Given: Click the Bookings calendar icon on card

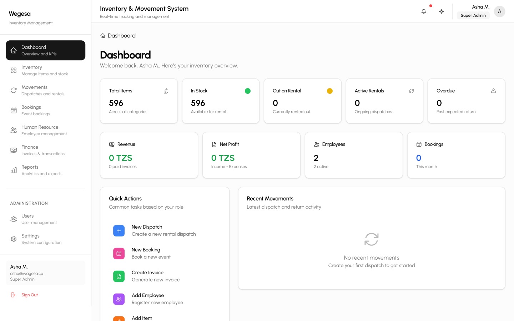Looking at the screenshot, I should tap(419, 144).
